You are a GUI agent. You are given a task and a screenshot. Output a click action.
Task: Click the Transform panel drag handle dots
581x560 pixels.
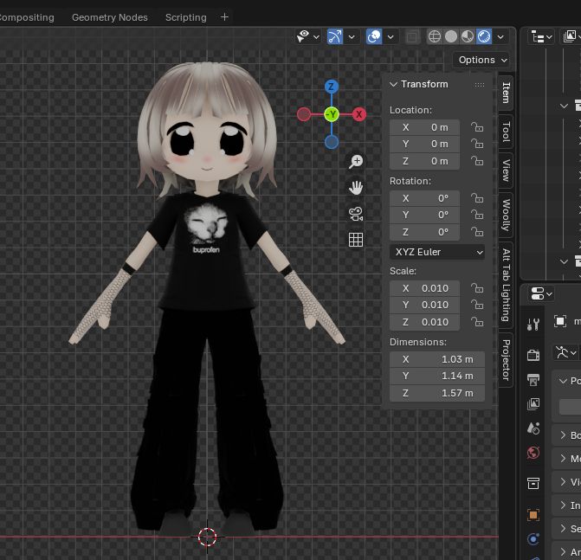coord(480,85)
